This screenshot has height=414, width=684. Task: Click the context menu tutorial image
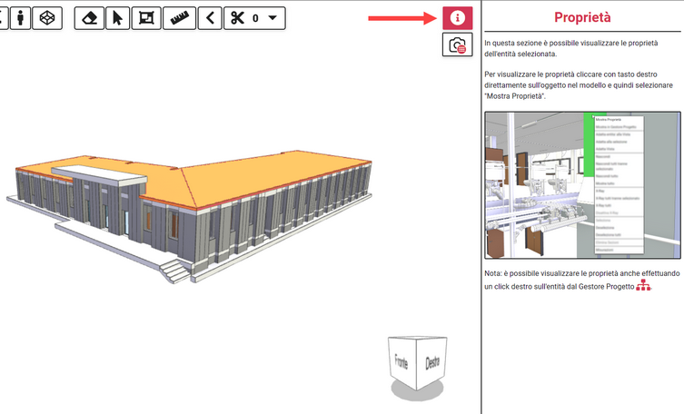582,185
